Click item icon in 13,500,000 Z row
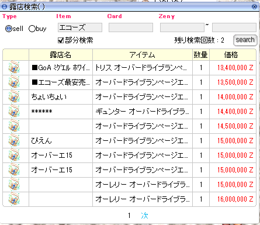 pyautogui.click(x=14, y=82)
